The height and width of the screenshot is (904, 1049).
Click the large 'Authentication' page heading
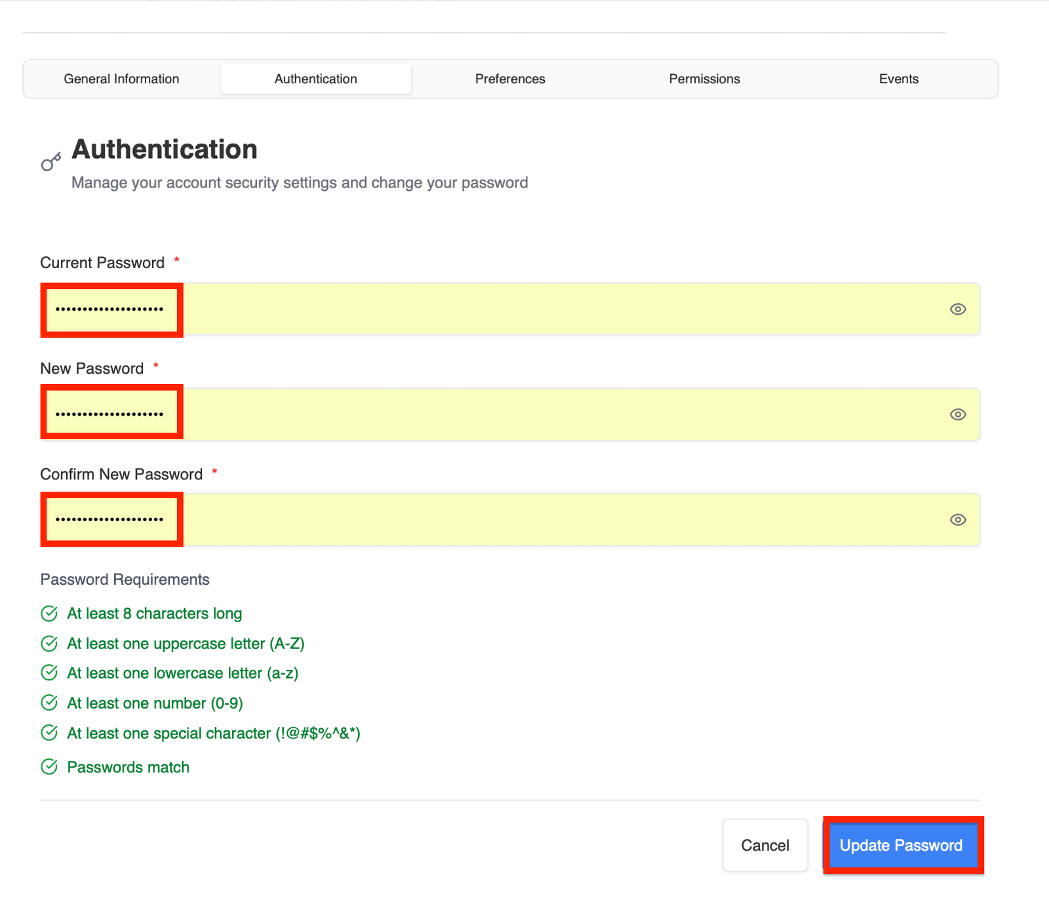(165, 149)
